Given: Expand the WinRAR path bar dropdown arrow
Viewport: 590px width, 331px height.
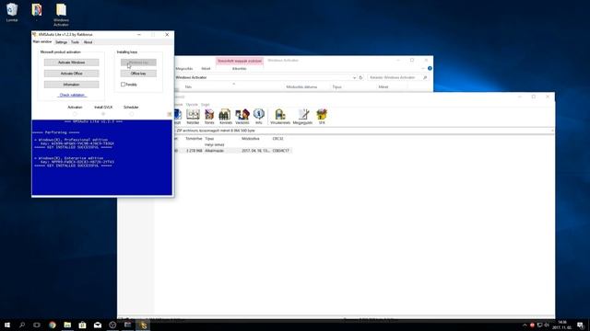Looking at the screenshot, I should 552,131.
